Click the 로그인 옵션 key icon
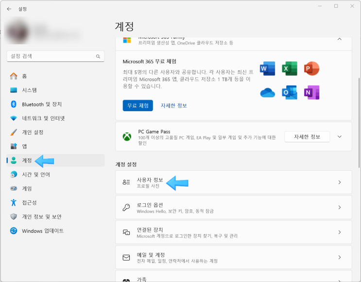The width and height of the screenshot is (361, 282). 126,207
